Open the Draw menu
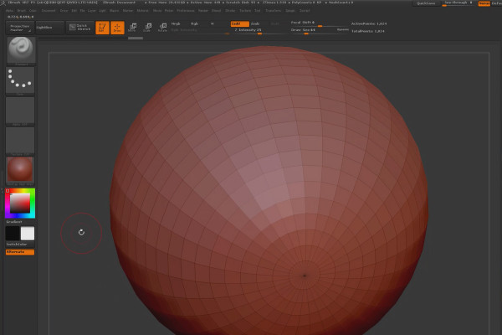502x335 pixels. pos(64,11)
